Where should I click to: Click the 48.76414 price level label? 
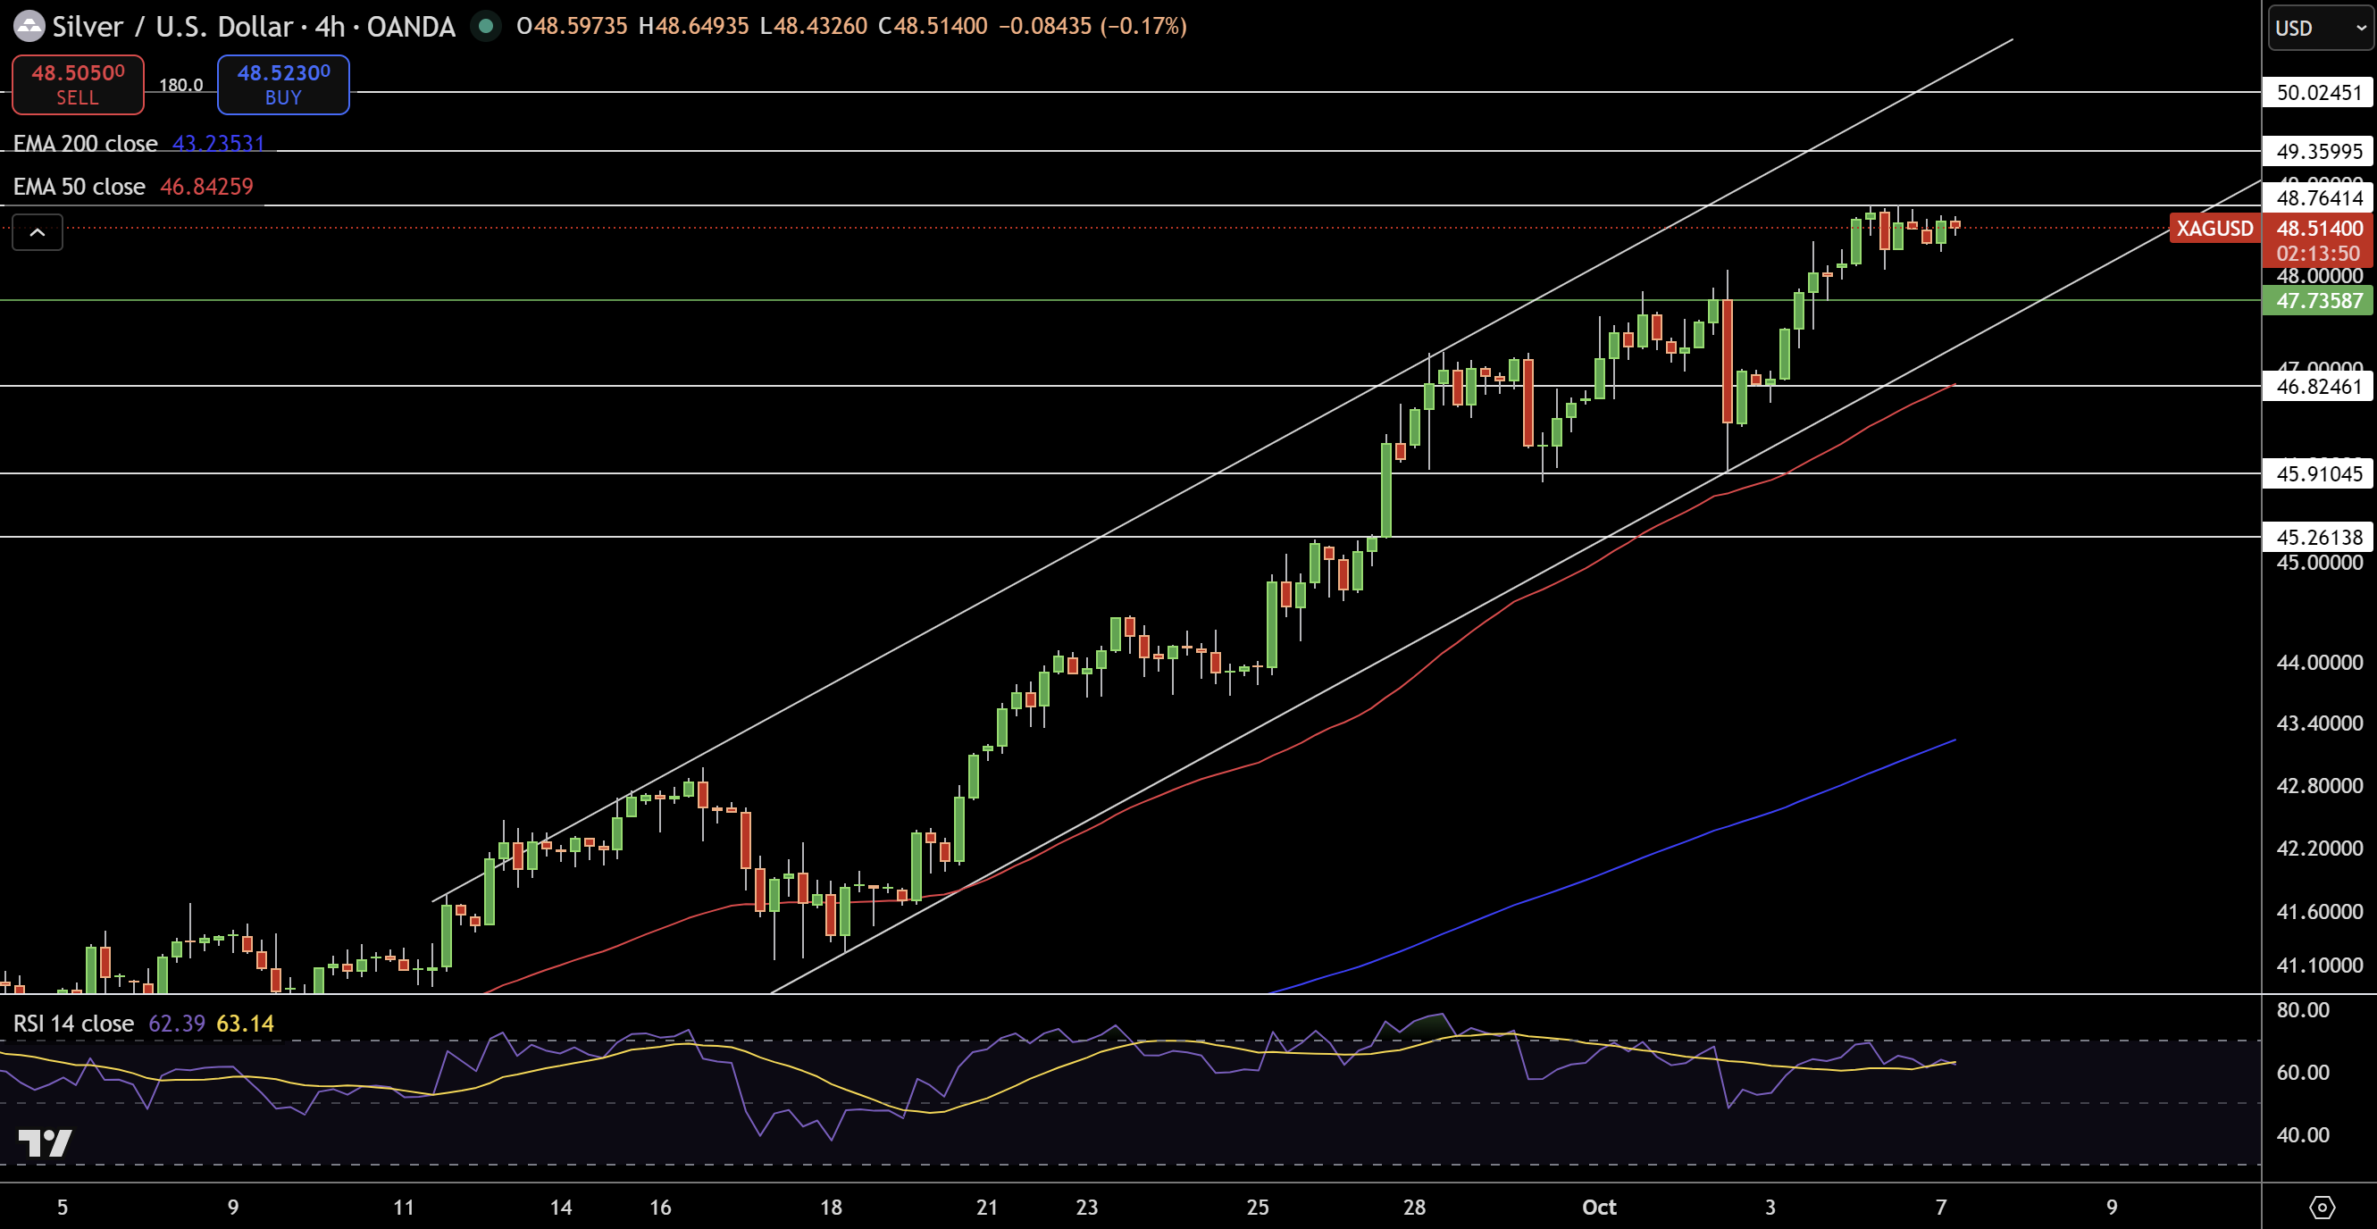point(2318,197)
